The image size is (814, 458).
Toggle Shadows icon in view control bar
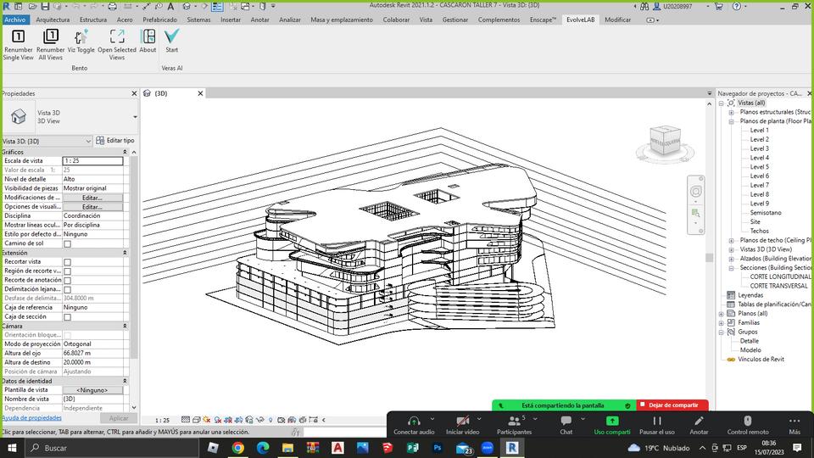(x=218, y=420)
